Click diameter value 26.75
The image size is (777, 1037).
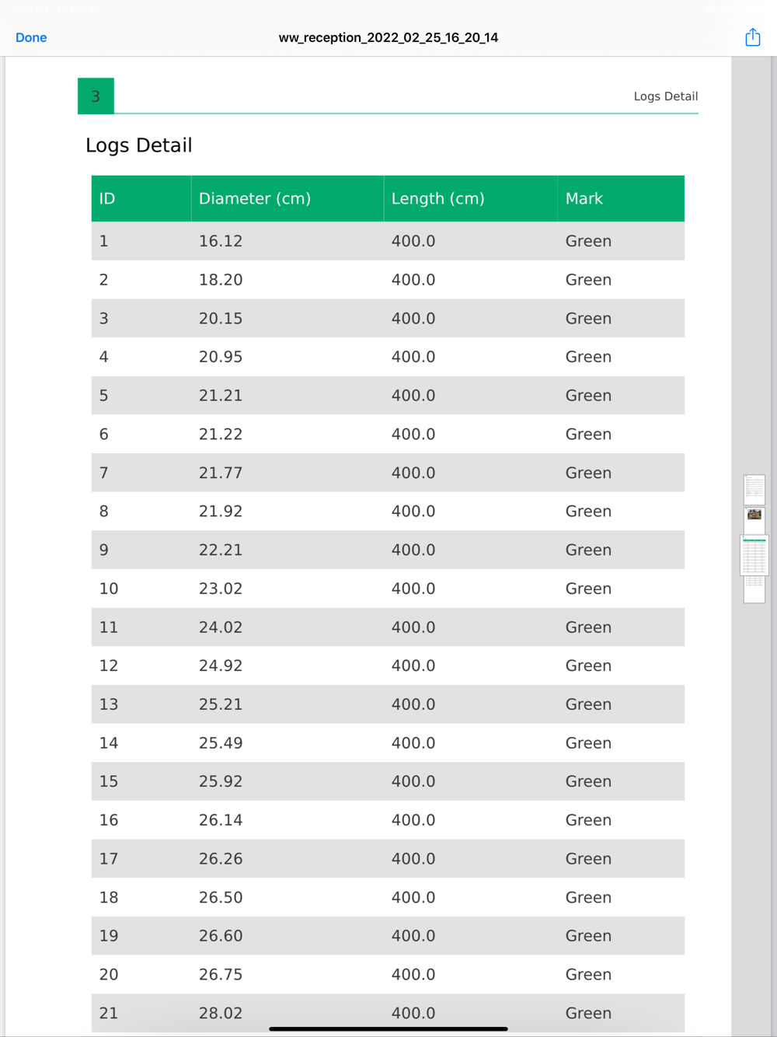(221, 975)
